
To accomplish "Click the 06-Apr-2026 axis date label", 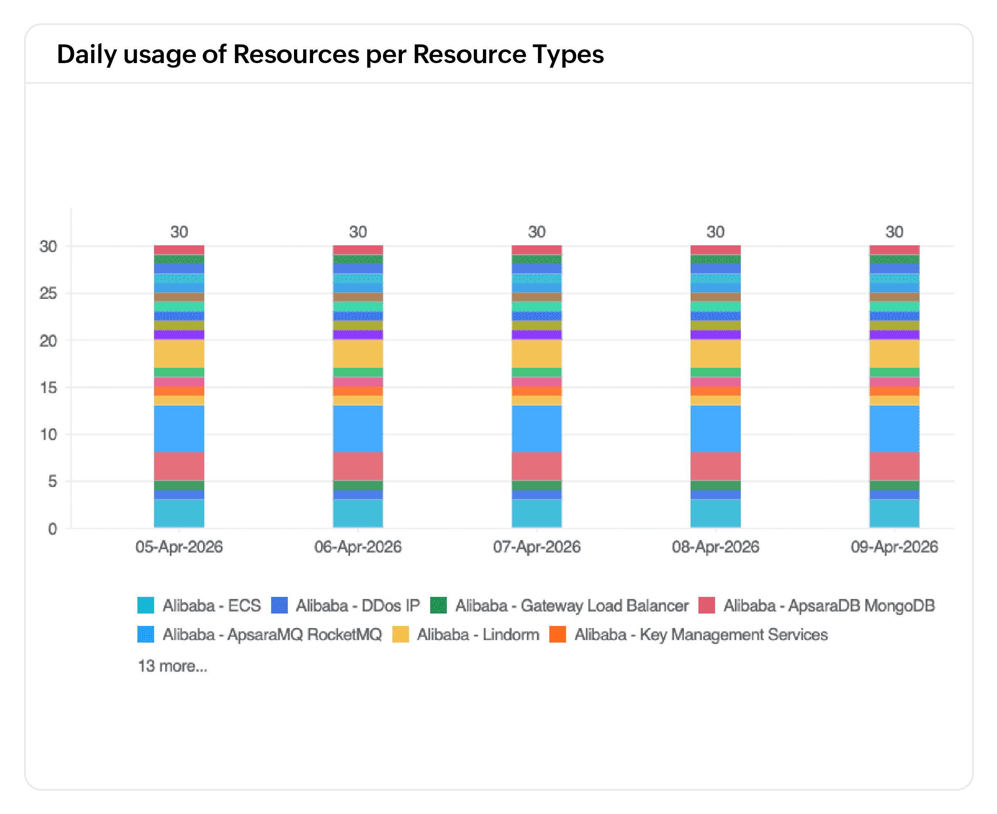I will click(x=358, y=547).
